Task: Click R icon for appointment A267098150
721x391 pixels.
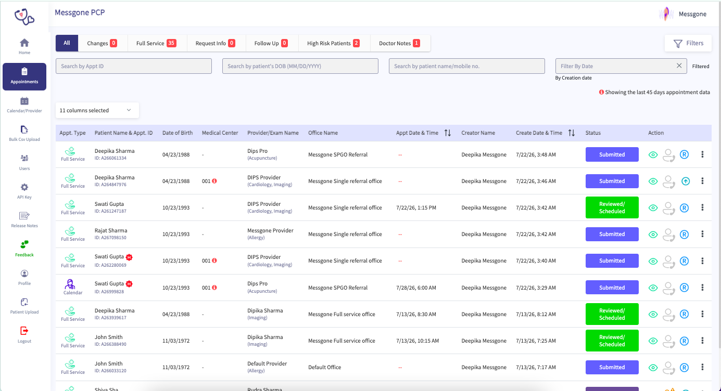Action: pyautogui.click(x=685, y=234)
